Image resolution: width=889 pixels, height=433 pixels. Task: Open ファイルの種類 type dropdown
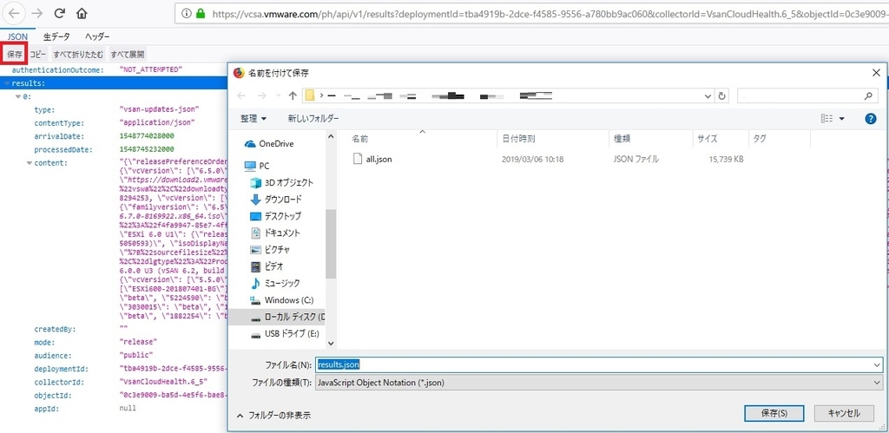pyautogui.click(x=599, y=383)
